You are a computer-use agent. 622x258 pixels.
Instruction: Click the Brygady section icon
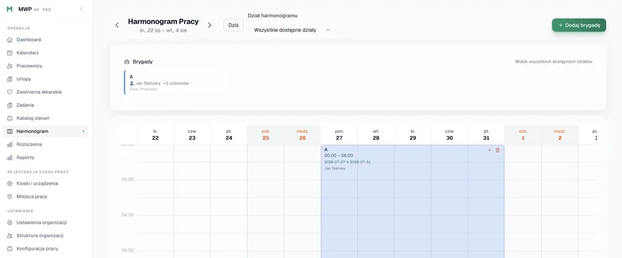click(127, 62)
